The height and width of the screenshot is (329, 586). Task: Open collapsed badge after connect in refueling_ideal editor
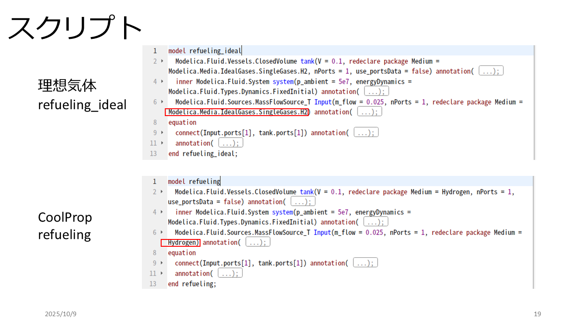(x=366, y=133)
